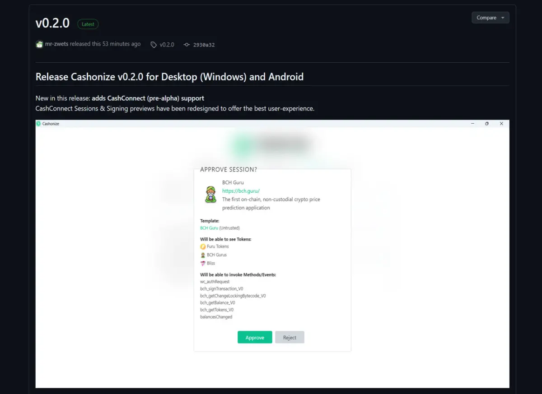This screenshot has width=542, height=394.
Task: Maximize the Cashonize window
Action: [487, 124]
